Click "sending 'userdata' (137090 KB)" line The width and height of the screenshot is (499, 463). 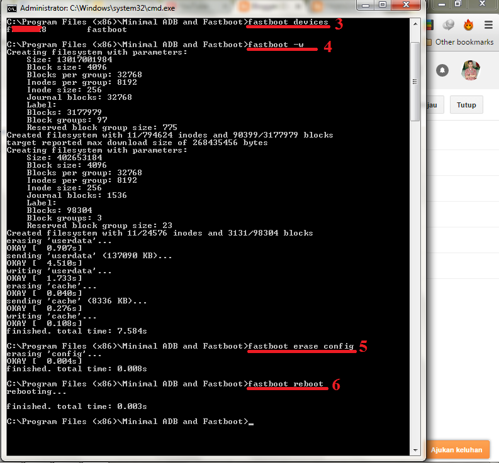[89, 256]
